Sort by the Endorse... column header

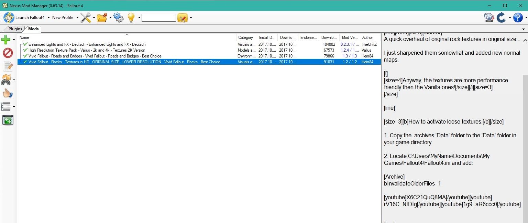[308, 38]
